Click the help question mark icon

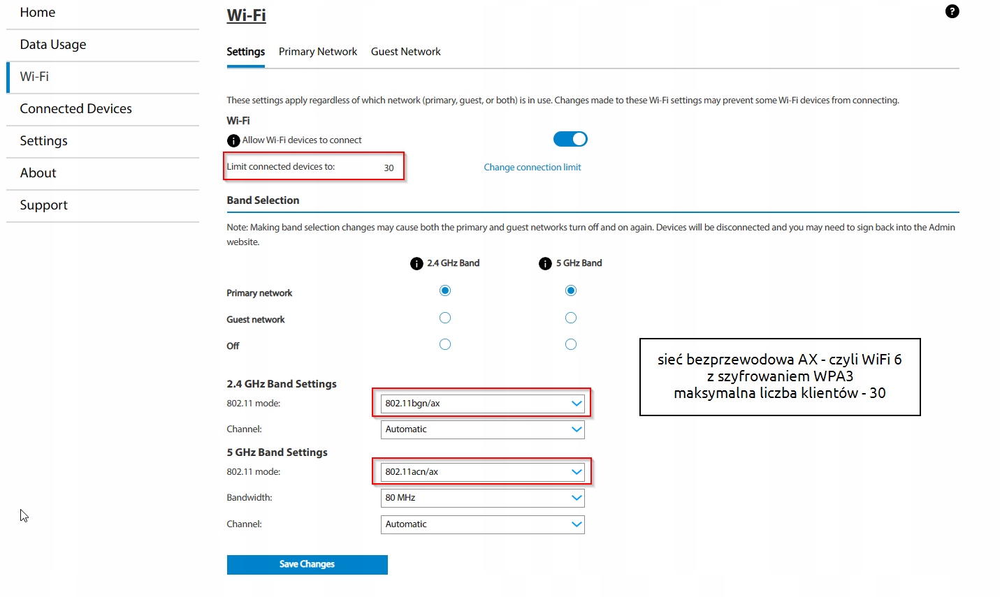point(952,11)
